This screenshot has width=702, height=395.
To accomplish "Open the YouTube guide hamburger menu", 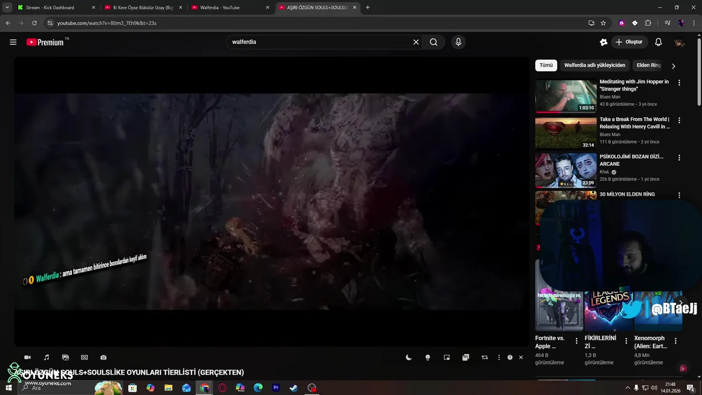I will [x=13, y=42].
